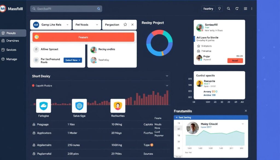Click the refresh icon in top bar
The width and height of the screenshot is (280, 160).
click(x=237, y=9)
